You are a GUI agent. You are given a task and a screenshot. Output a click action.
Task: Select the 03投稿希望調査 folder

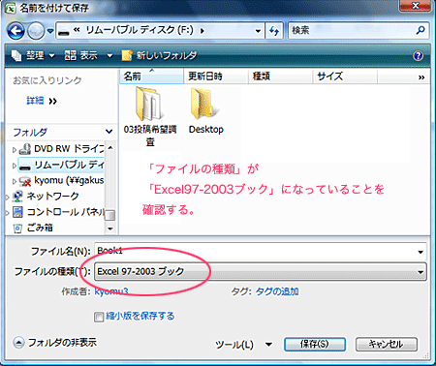point(150,117)
